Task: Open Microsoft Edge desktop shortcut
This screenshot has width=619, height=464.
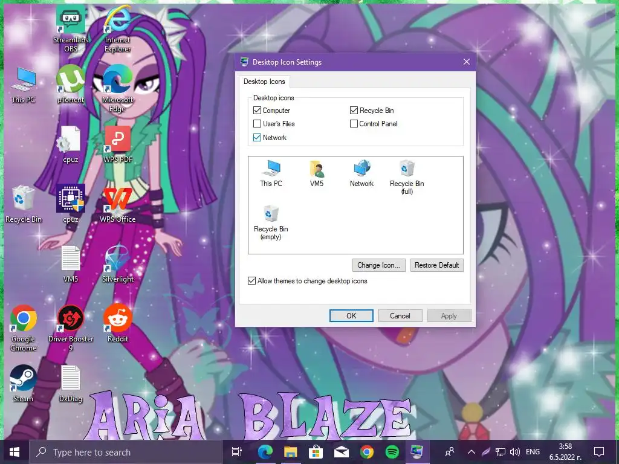Action: (118, 89)
